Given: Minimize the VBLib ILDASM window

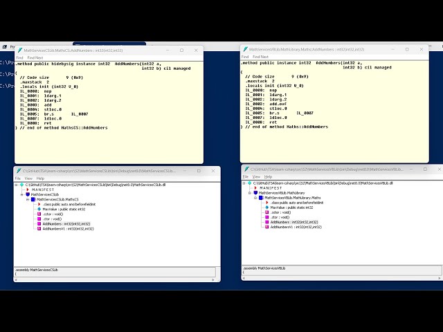Looking at the screenshot, I should coord(411,169).
